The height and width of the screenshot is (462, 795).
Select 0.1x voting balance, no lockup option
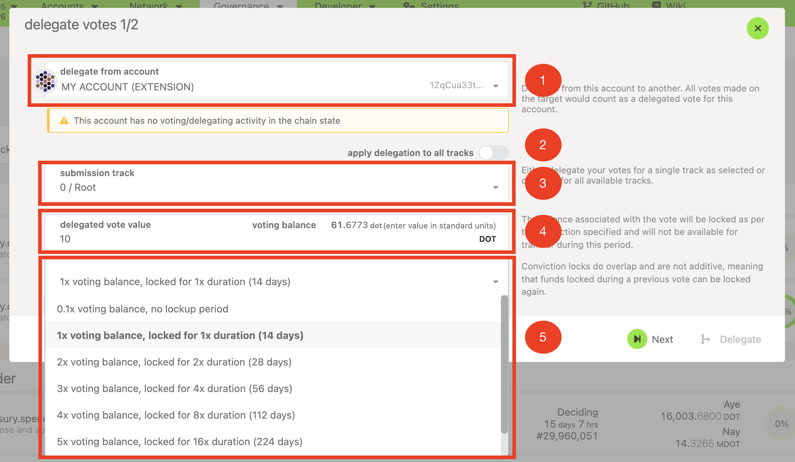tap(143, 309)
